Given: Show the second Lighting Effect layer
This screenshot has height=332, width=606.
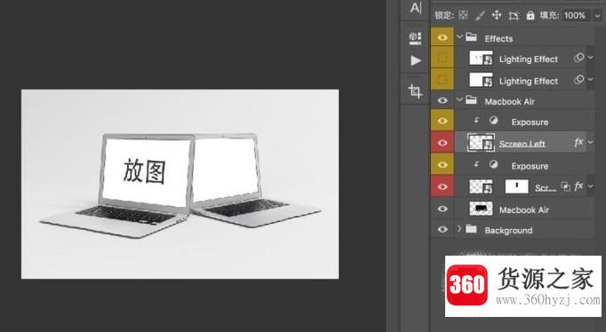Looking at the screenshot, I should (443, 80).
